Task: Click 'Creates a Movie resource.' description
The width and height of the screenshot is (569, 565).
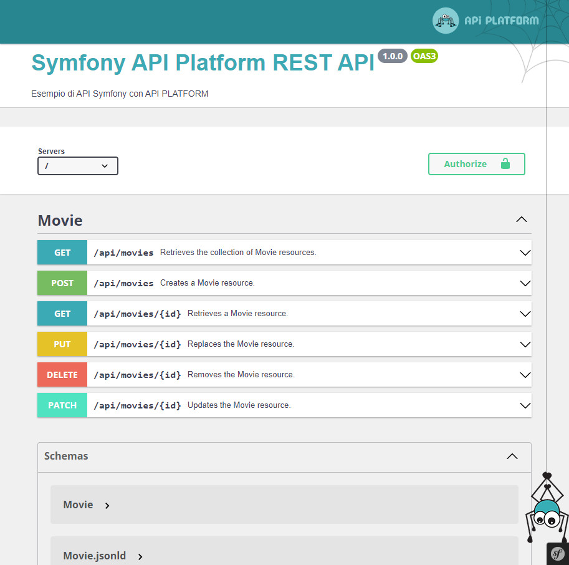Action: coord(207,283)
